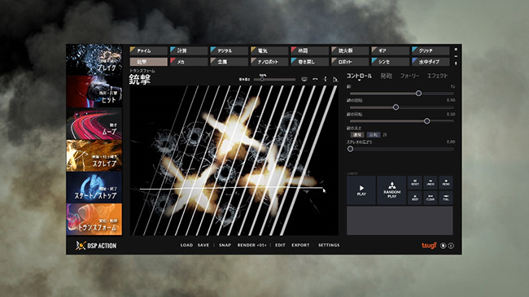Click the FULL button
Screen dimensions: 529x297
click(446, 198)
